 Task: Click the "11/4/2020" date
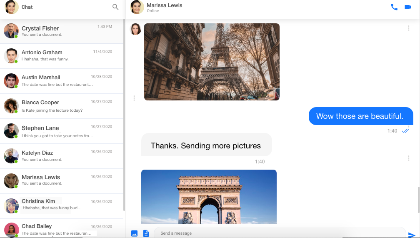102,51
